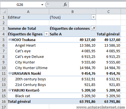Collapse the YABUKI Kentarô group
The image size is (126, 109).
[10, 90]
